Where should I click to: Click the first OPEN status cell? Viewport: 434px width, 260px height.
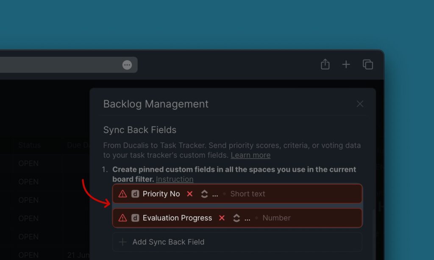[x=28, y=163]
